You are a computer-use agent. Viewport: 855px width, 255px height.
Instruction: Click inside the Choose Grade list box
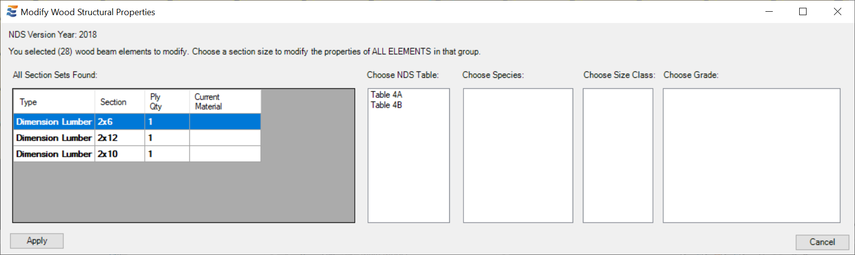(x=752, y=155)
